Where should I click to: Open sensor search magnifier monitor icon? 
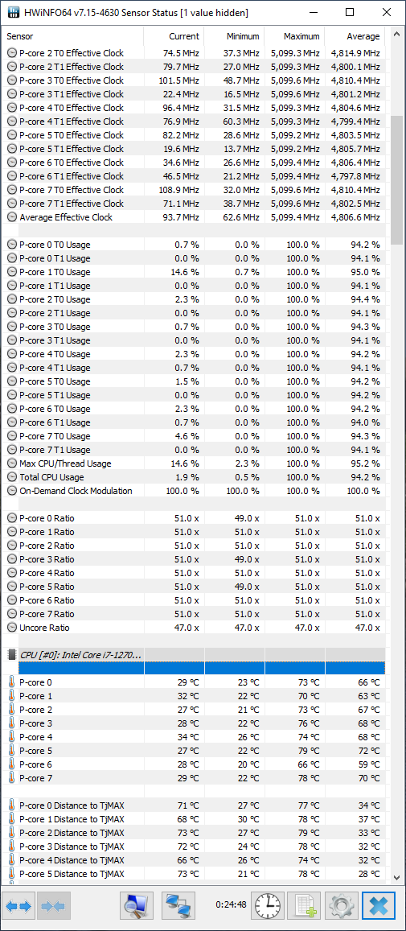137,906
